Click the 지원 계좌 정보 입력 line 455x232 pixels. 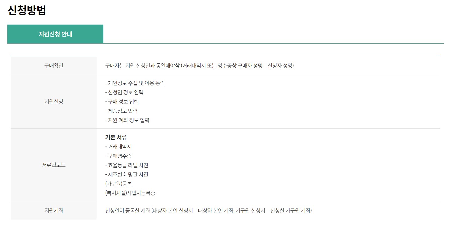(127, 120)
